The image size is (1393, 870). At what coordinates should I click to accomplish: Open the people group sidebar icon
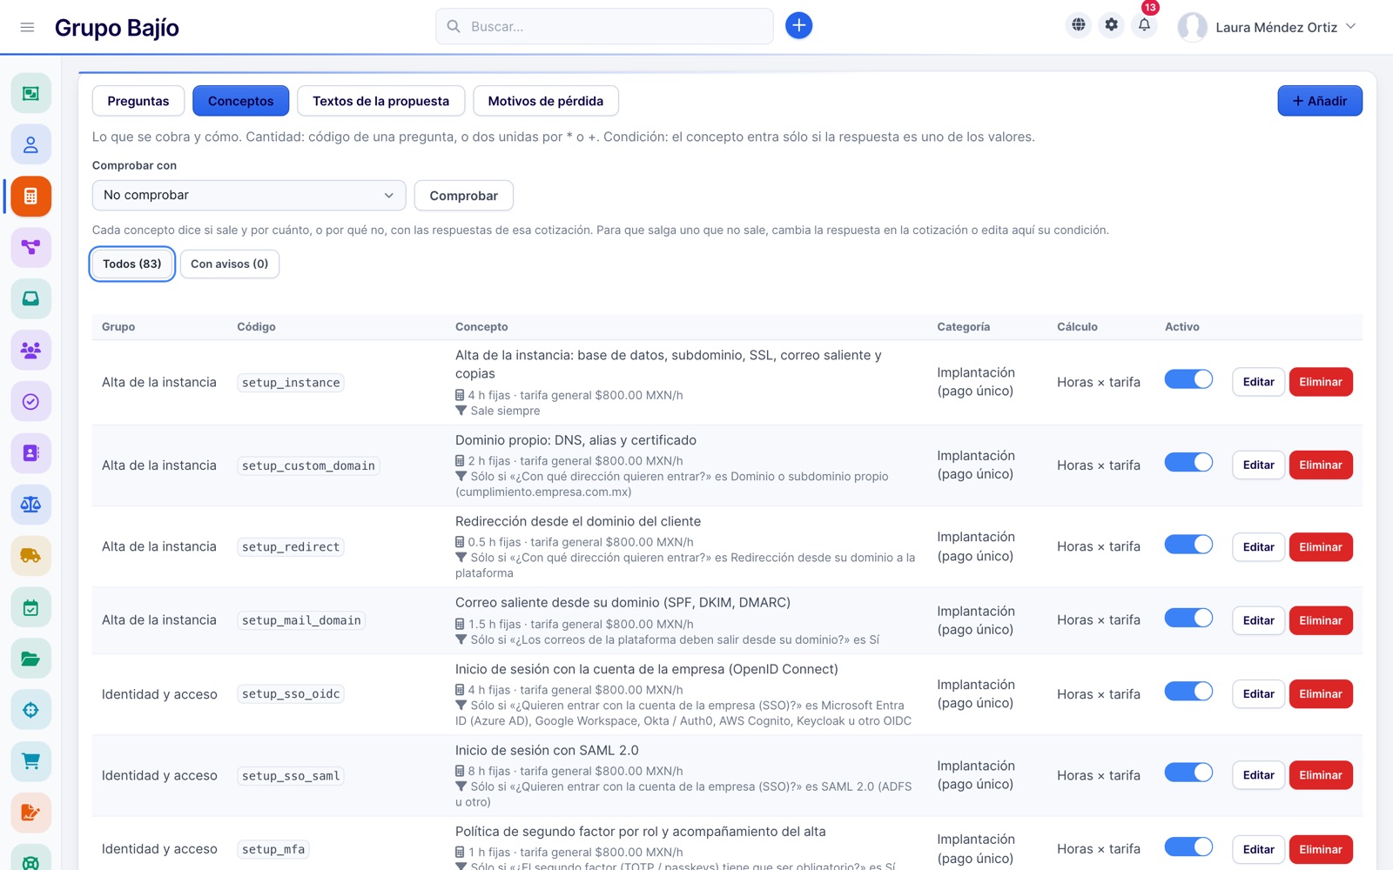coord(30,350)
